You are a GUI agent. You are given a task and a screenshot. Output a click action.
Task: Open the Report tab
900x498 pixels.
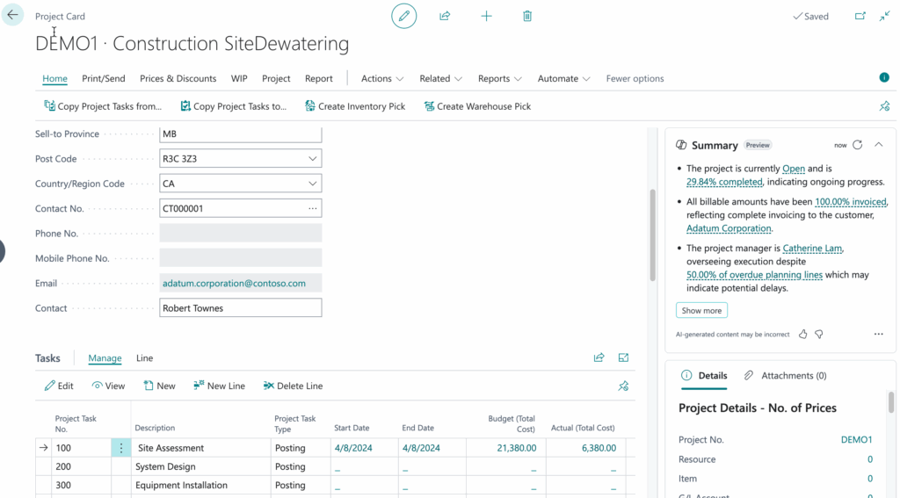pyautogui.click(x=318, y=78)
